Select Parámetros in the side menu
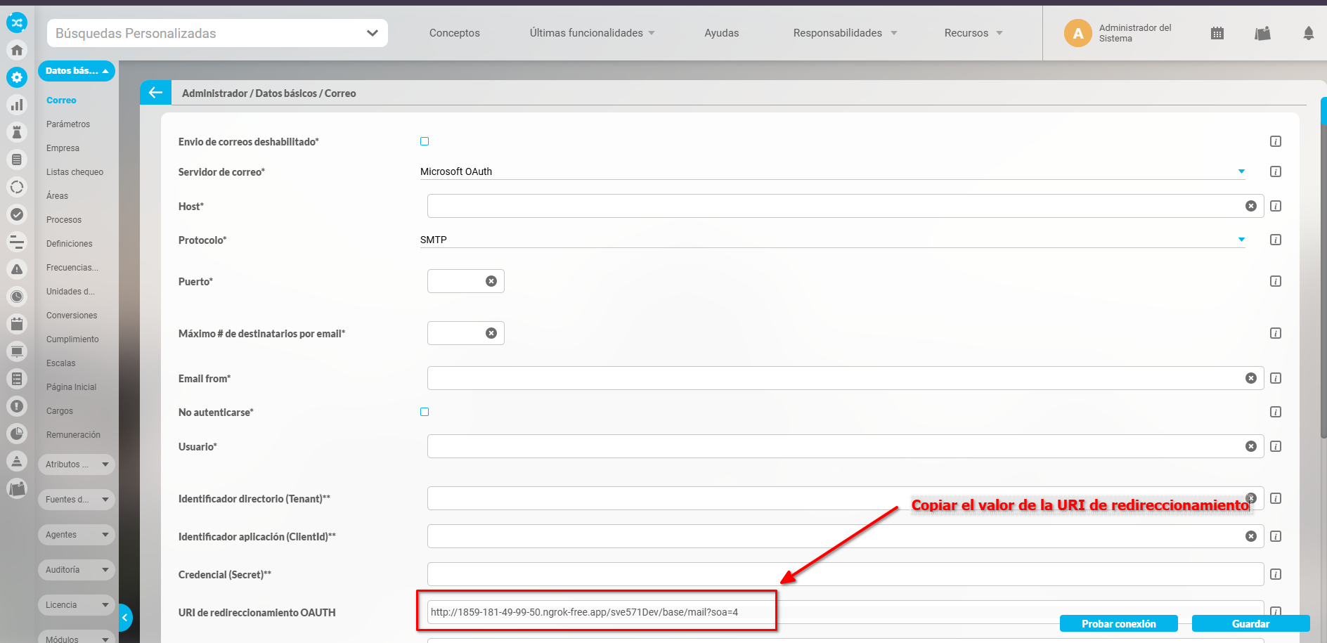 click(68, 124)
